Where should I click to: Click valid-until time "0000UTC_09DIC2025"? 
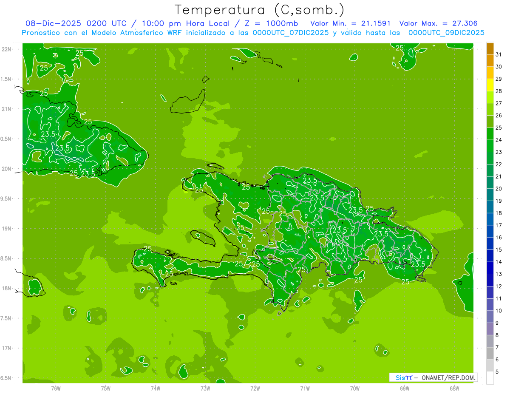(x=446, y=33)
